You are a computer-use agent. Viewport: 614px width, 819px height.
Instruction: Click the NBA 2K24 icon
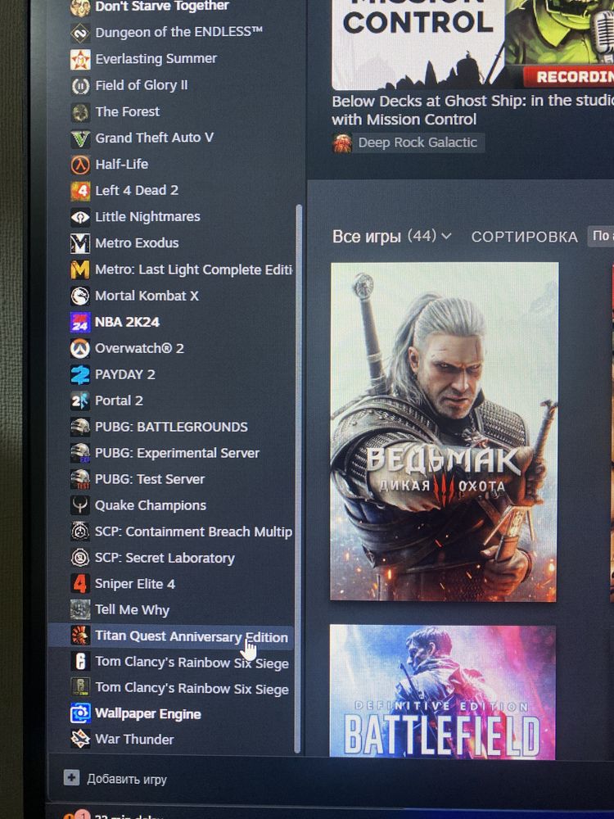click(x=80, y=322)
